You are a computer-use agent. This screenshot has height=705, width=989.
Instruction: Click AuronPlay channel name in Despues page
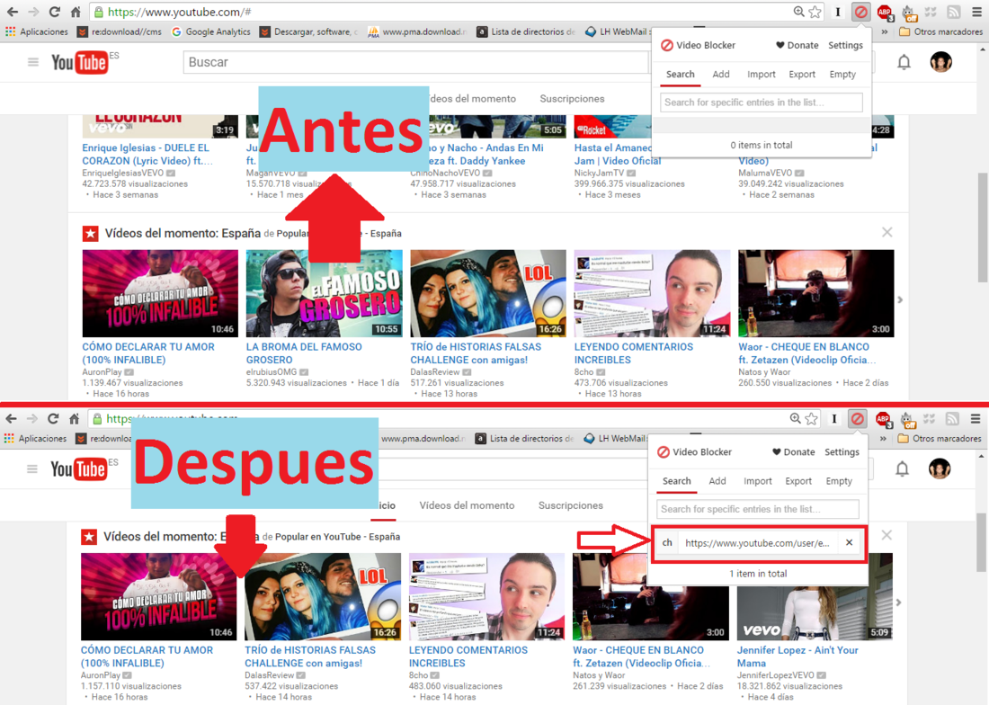101,675
